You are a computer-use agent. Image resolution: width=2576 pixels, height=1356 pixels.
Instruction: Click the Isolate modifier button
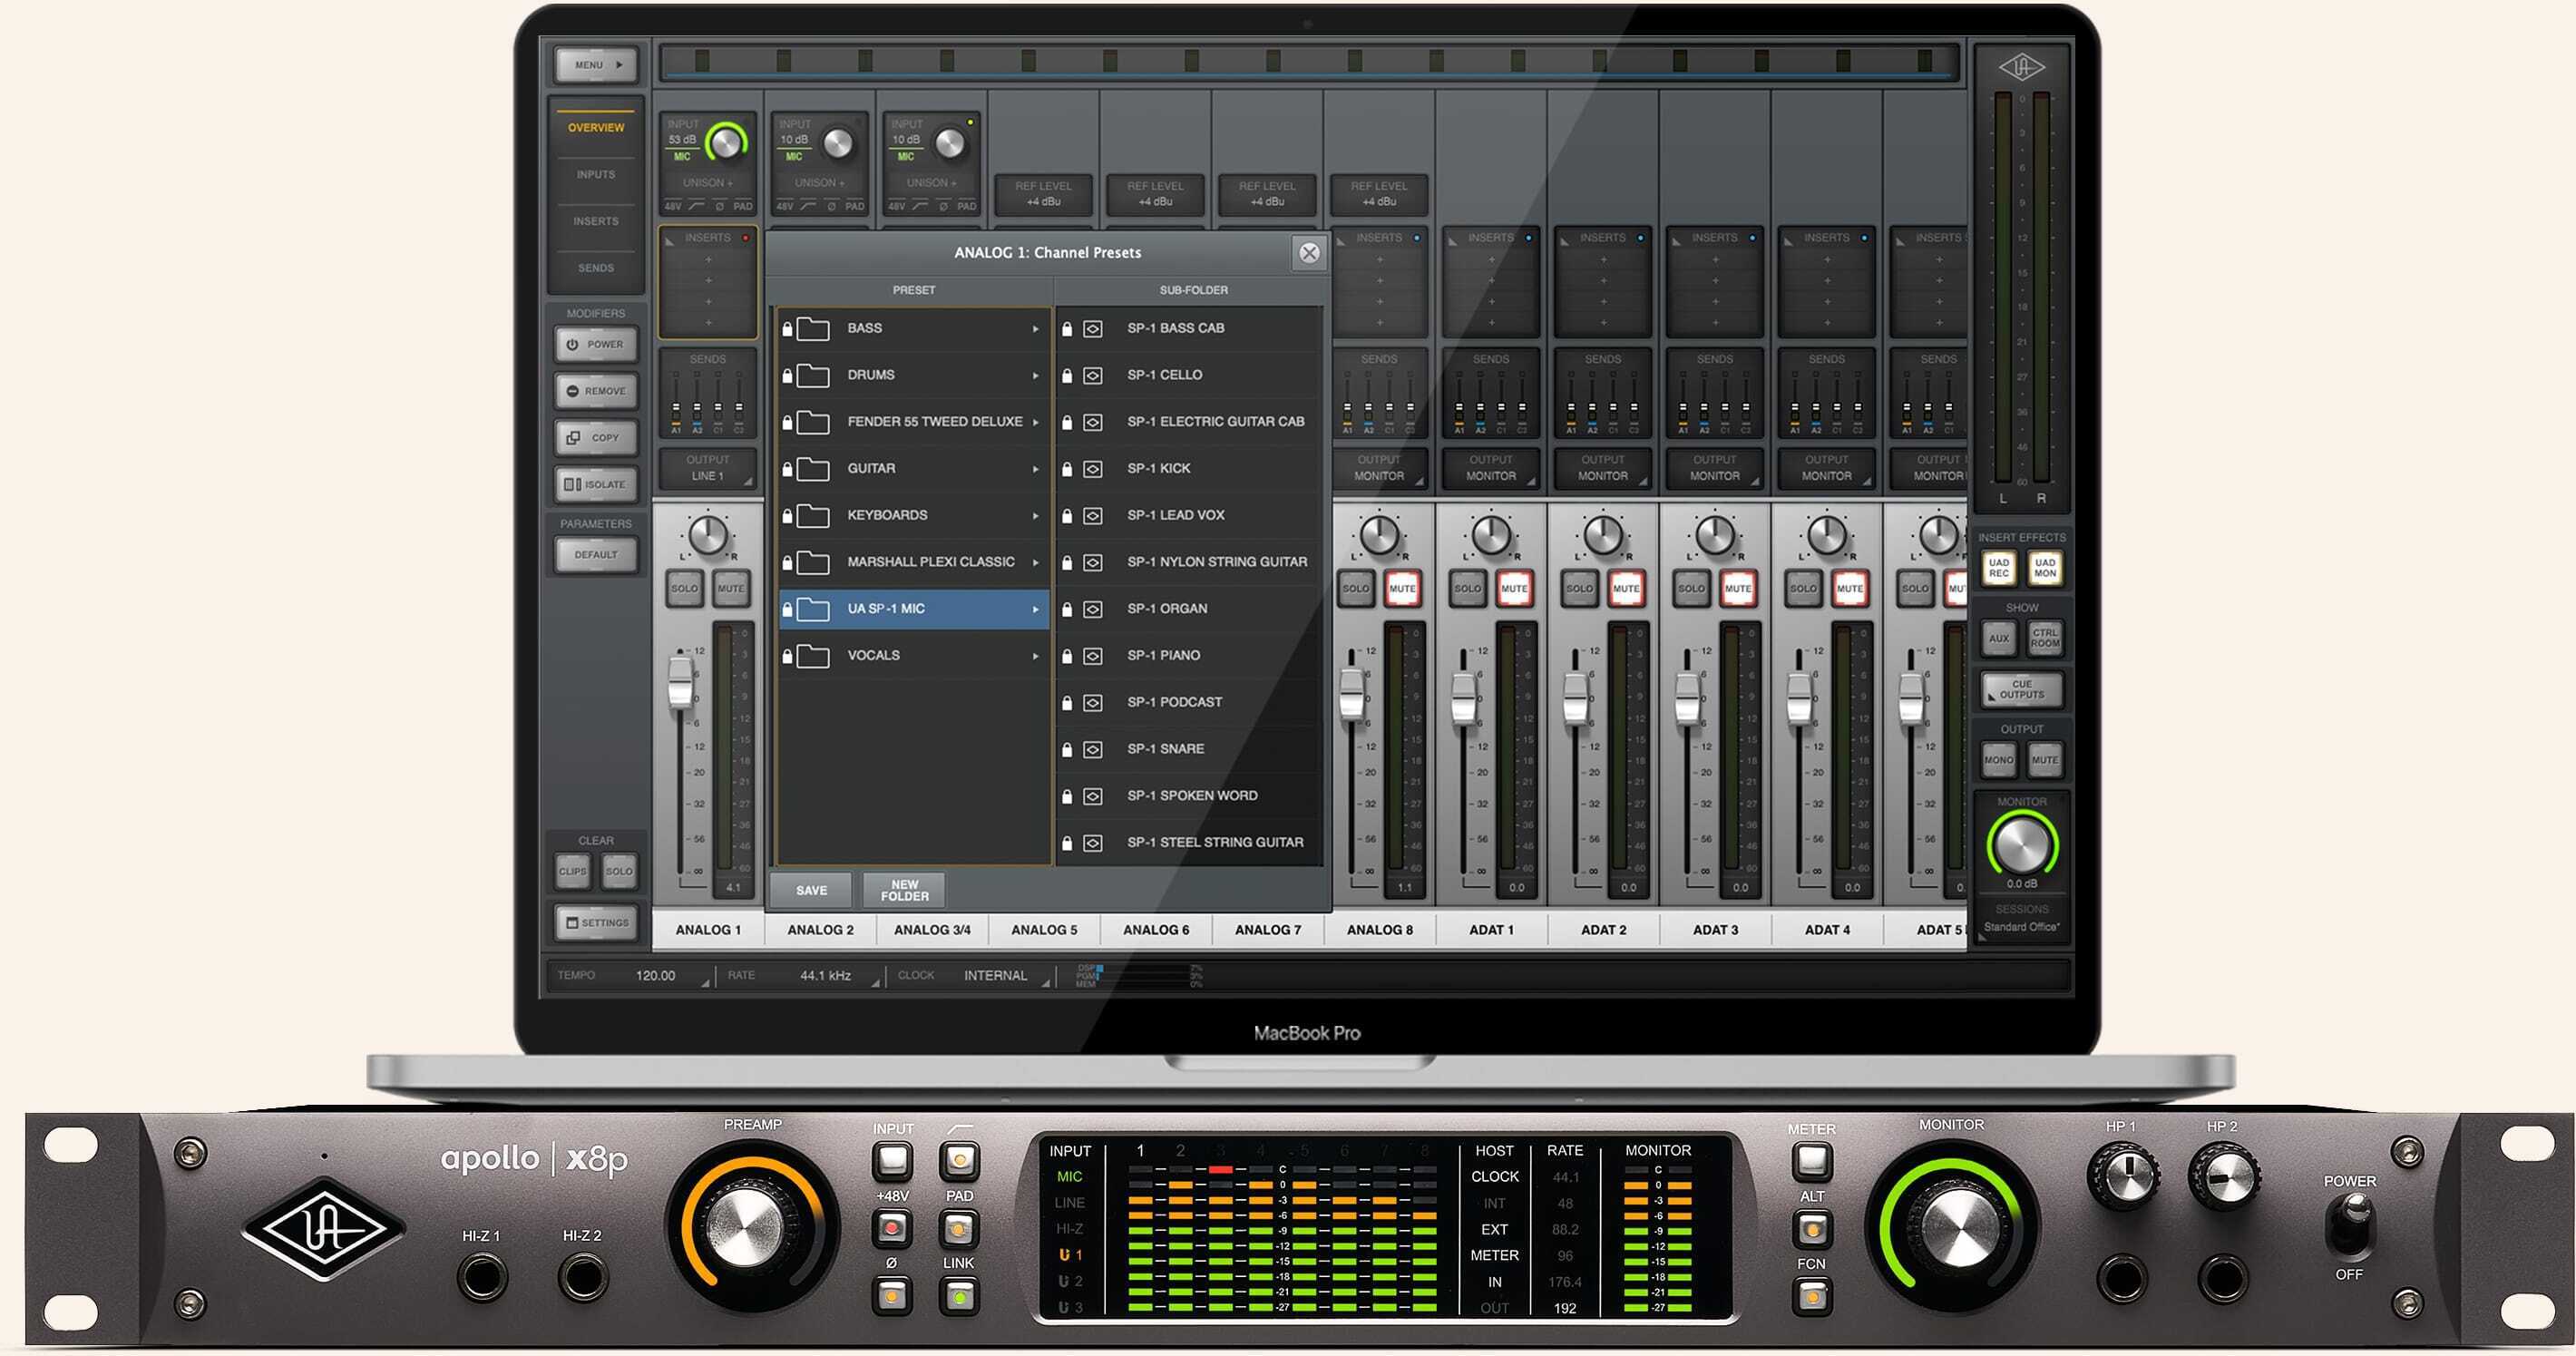(596, 485)
